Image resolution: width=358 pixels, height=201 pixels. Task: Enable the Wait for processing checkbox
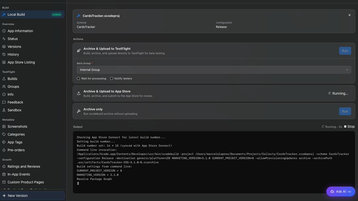(x=78, y=79)
